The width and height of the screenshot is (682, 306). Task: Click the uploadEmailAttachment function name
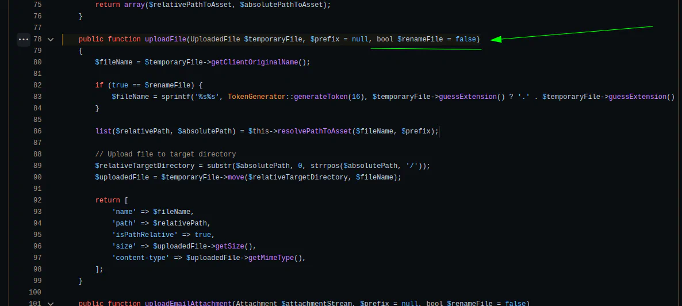click(x=188, y=303)
